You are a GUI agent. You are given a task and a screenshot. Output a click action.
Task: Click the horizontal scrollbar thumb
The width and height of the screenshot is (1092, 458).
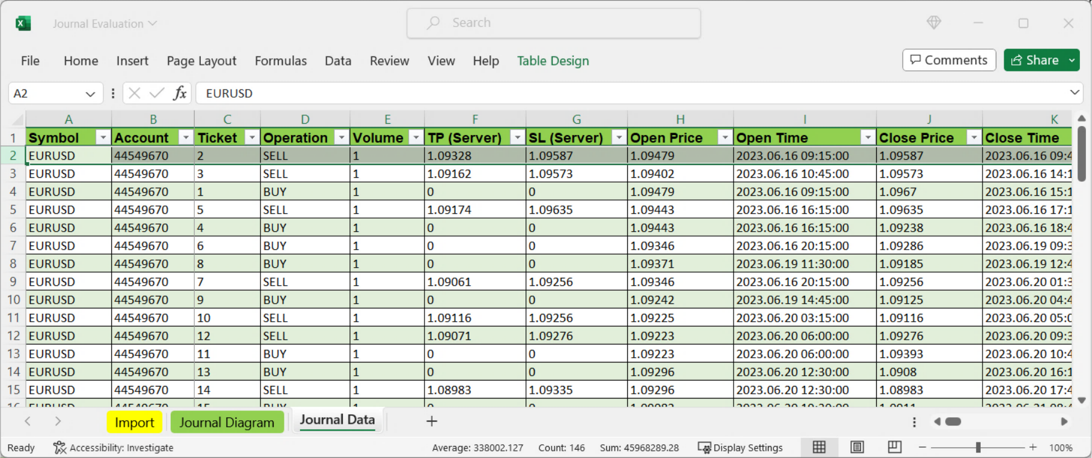tap(953, 421)
